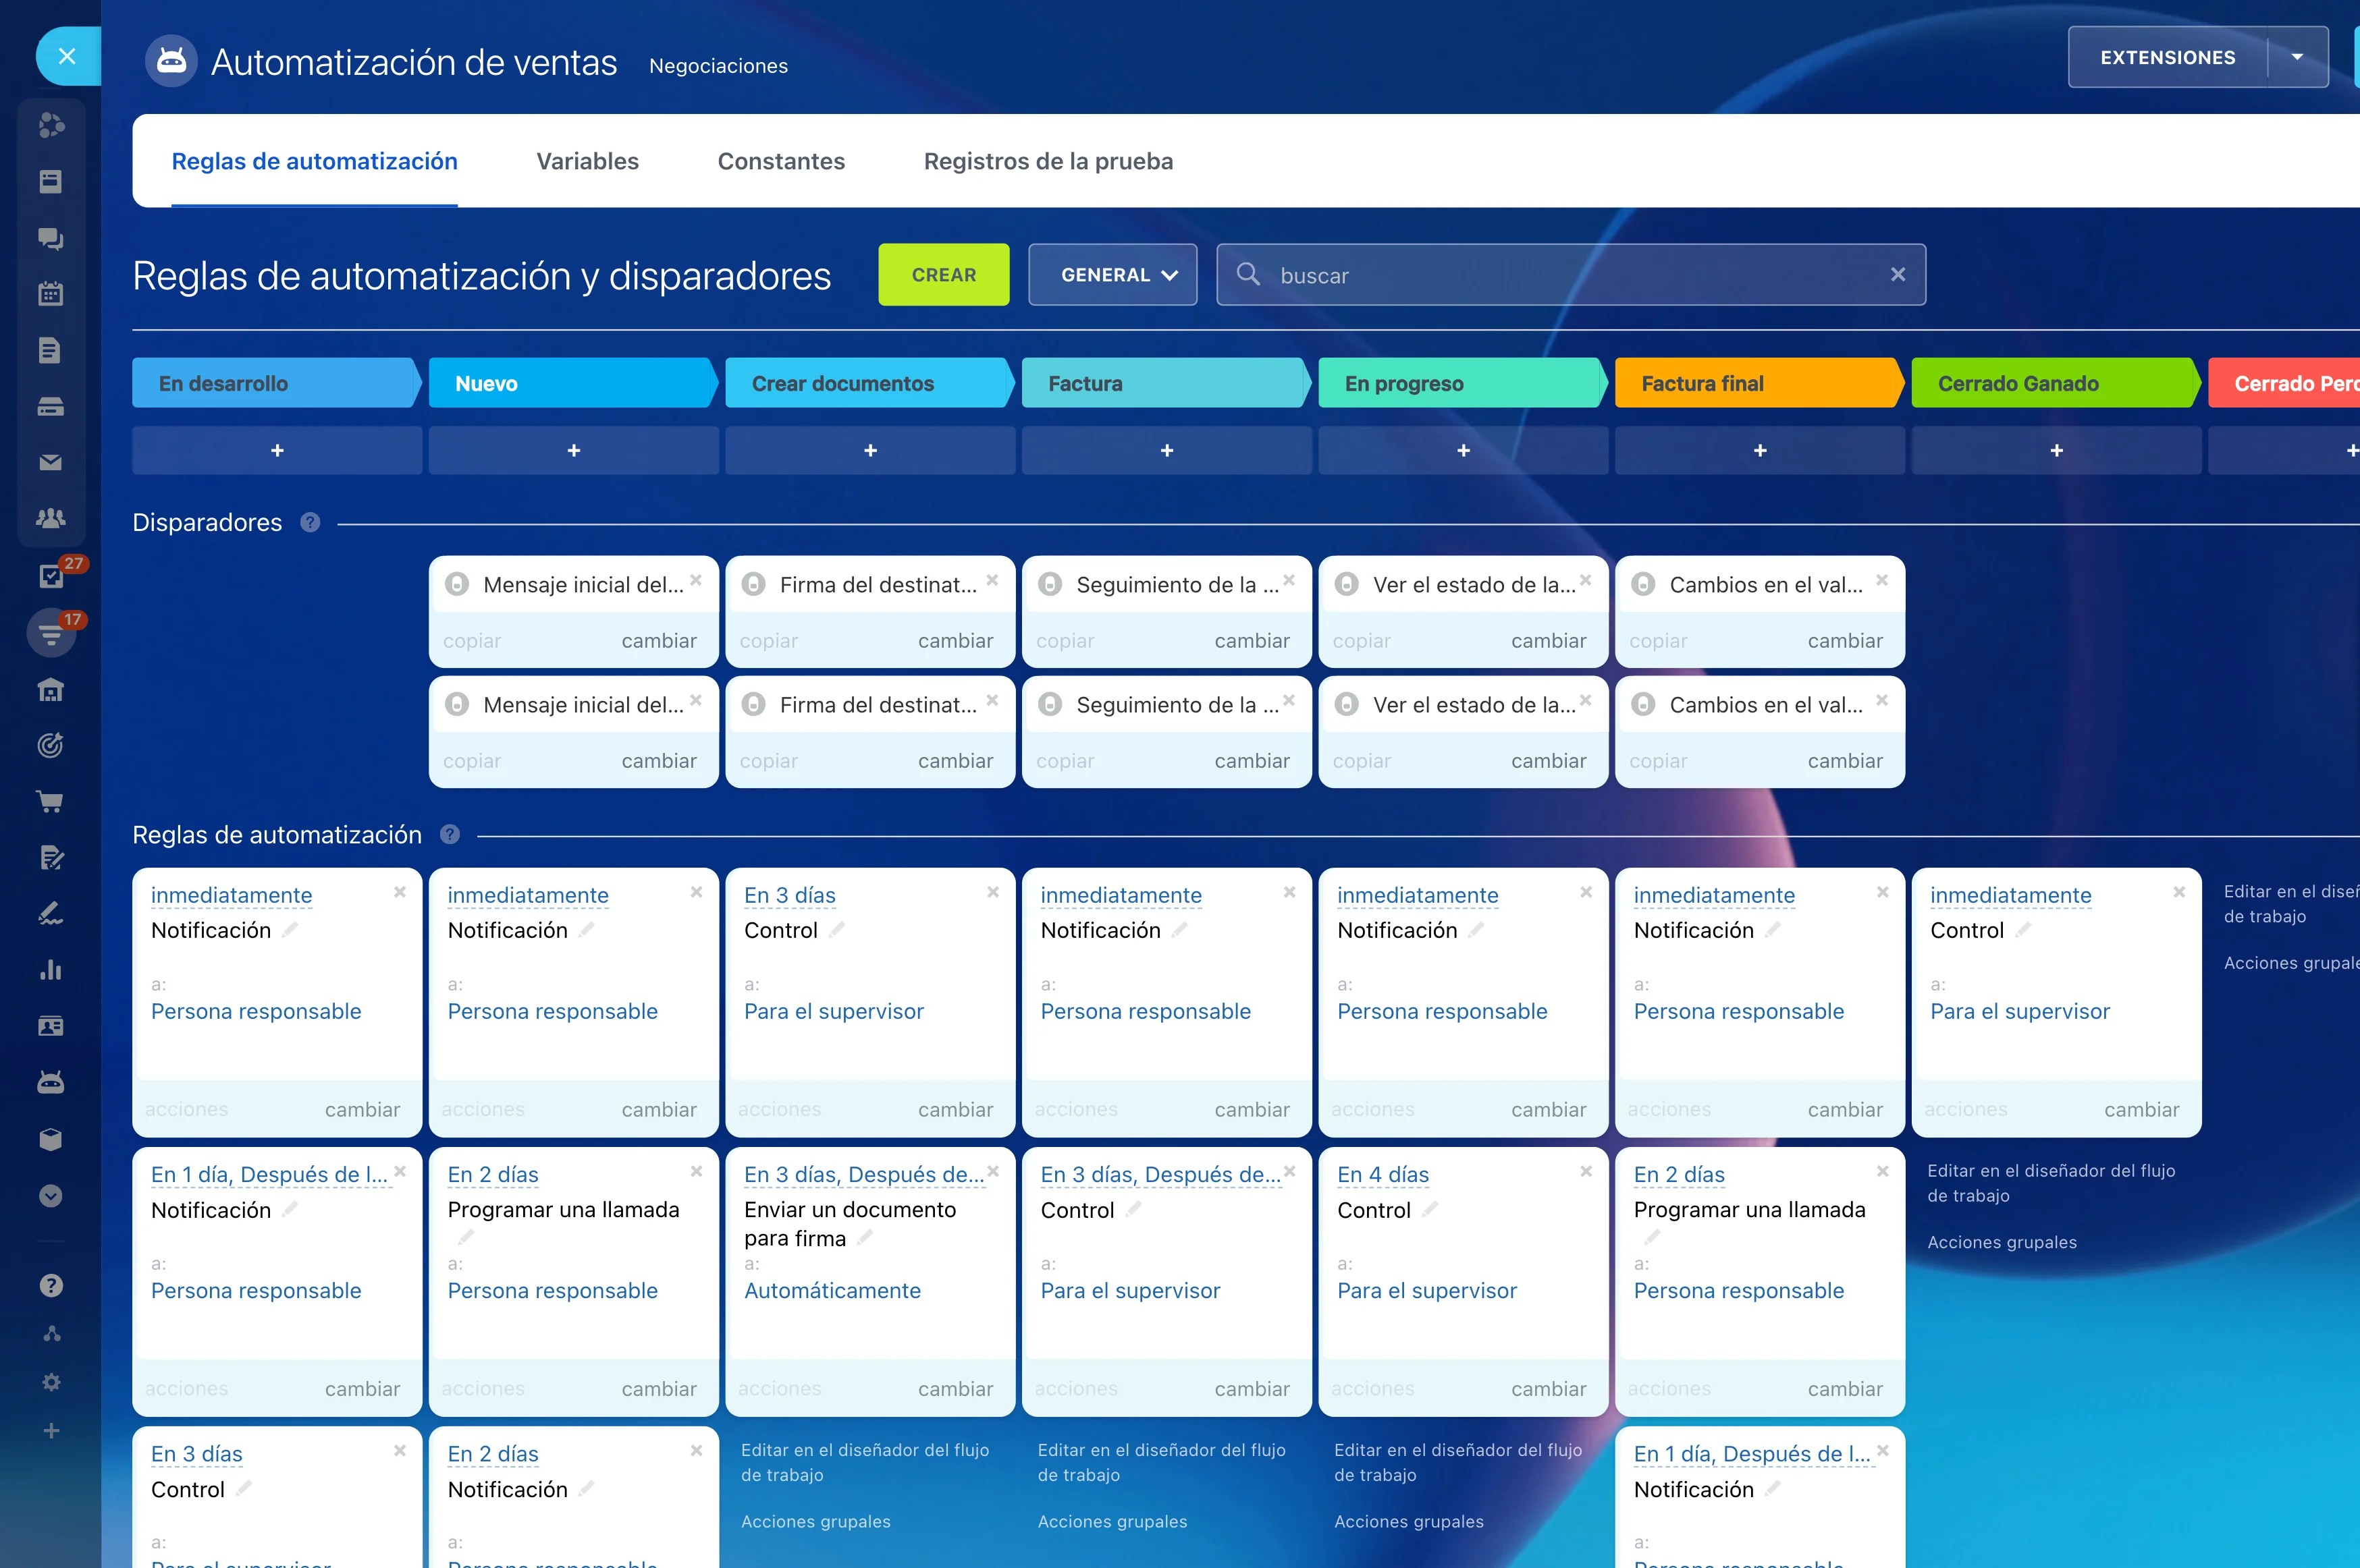Viewport: 2360px width, 1568px height.
Task: Click the robot automation icon in sidebar
Action: [x=50, y=1082]
